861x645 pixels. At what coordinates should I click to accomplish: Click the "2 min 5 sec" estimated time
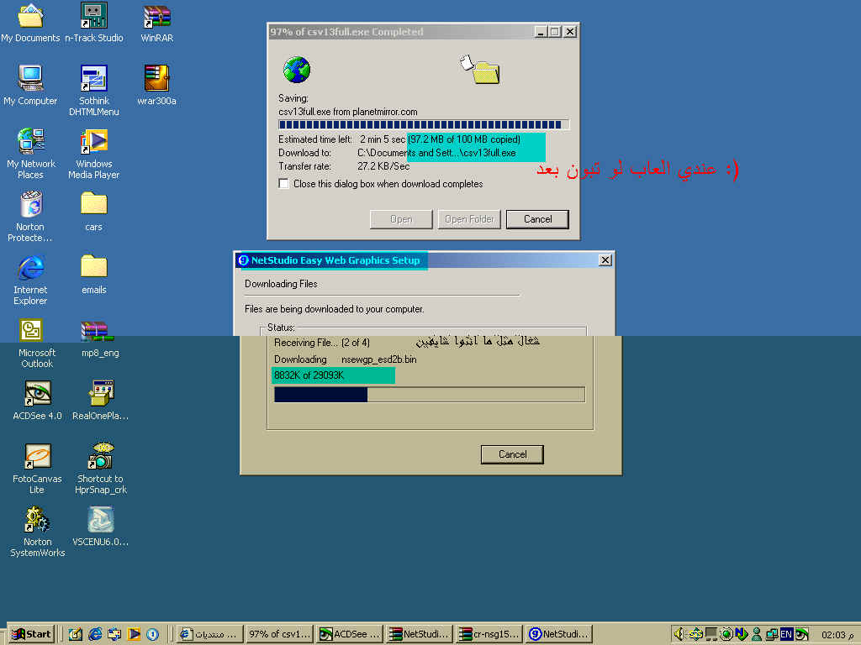coord(383,139)
